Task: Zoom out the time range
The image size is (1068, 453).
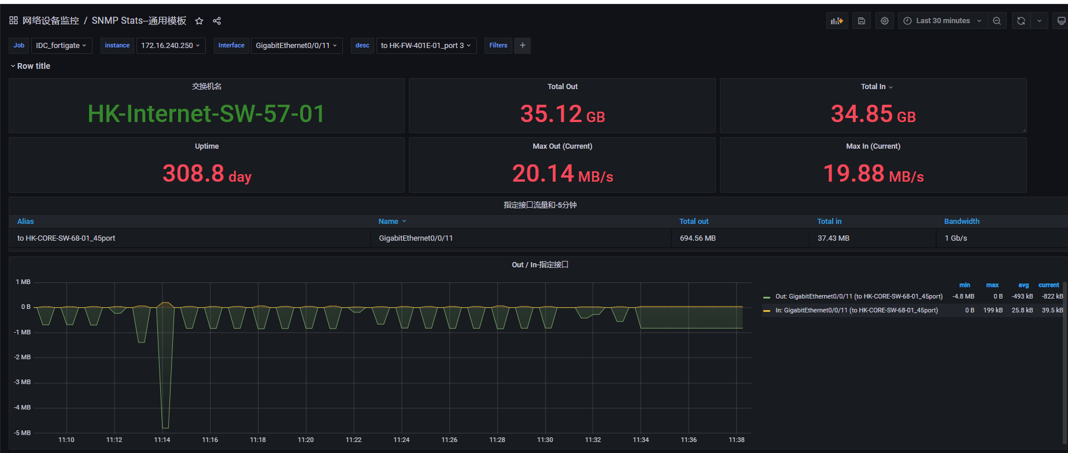Action: click(x=997, y=21)
